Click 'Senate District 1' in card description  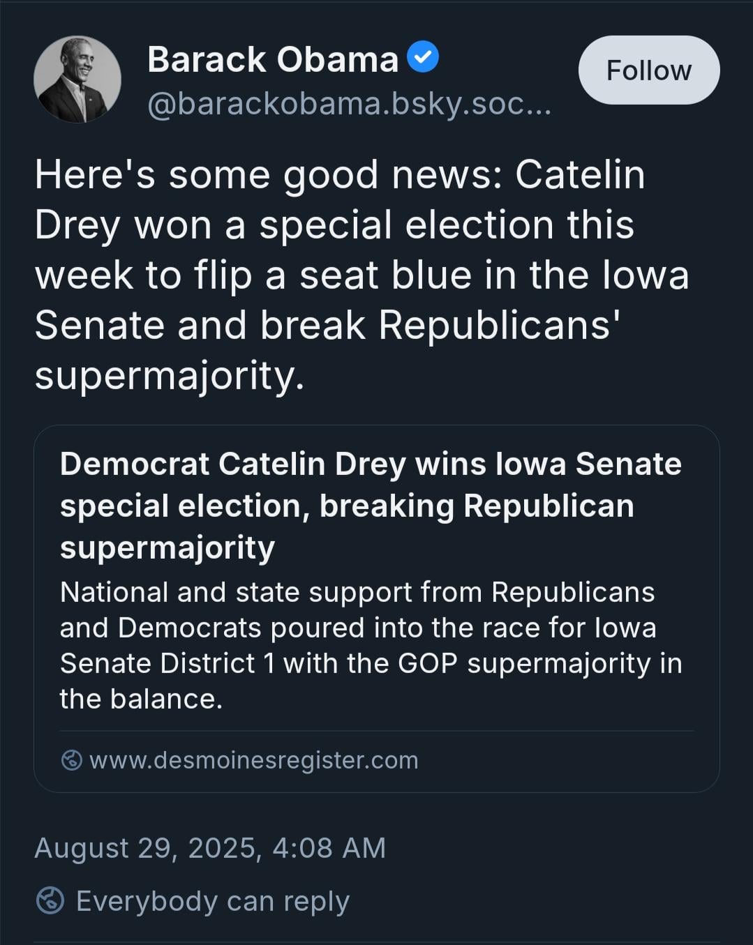click(x=167, y=663)
